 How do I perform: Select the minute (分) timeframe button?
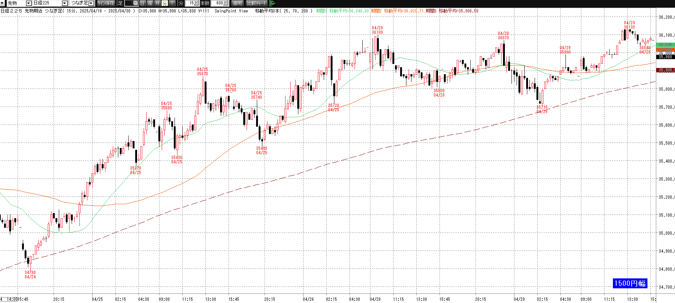(165, 3)
